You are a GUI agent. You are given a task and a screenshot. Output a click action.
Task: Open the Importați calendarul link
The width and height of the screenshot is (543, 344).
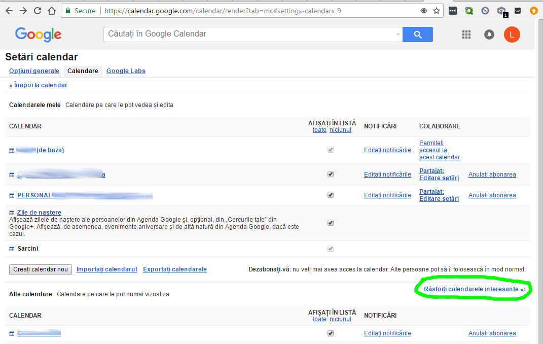click(106, 269)
